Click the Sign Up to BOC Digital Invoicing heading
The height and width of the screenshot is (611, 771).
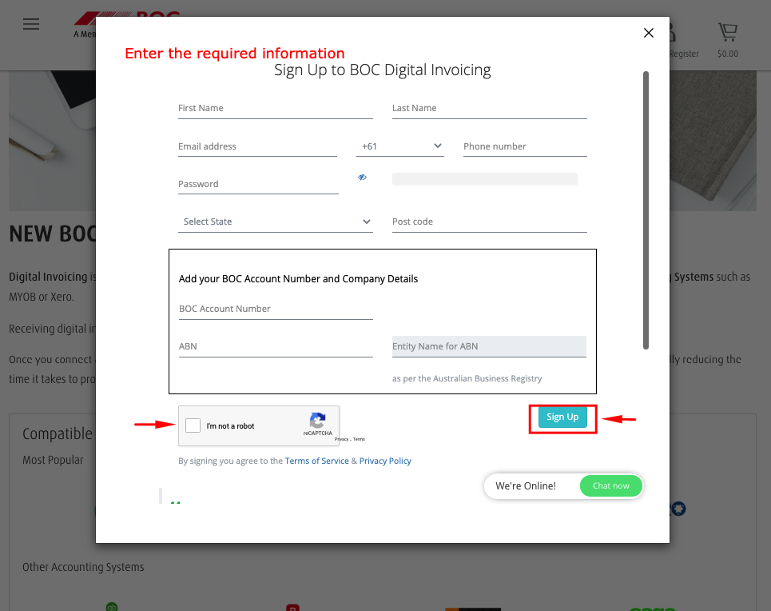click(x=383, y=70)
